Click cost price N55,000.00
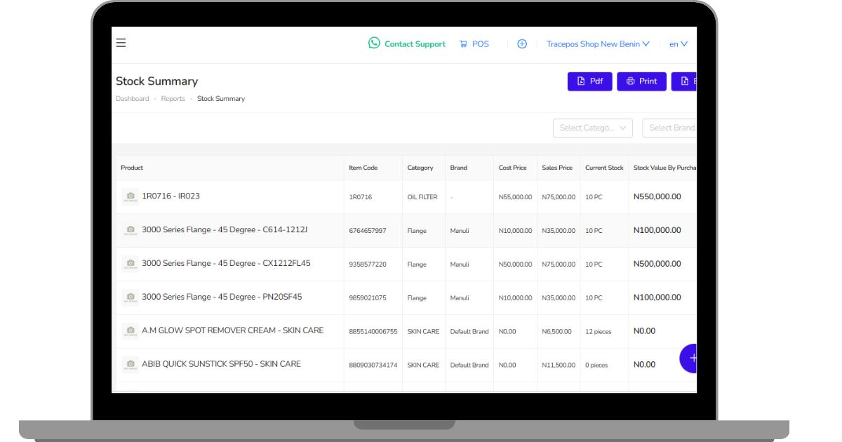This screenshot has height=442, width=842. pyautogui.click(x=515, y=197)
